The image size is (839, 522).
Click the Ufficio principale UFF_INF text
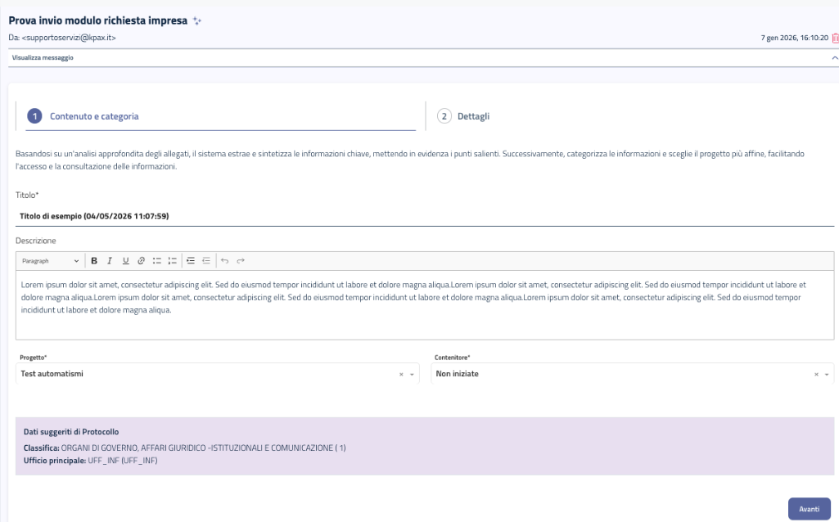123,461
